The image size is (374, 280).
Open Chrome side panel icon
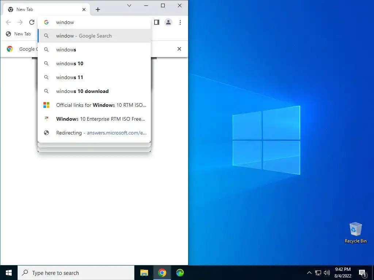pyautogui.click(x=156, y=22)
